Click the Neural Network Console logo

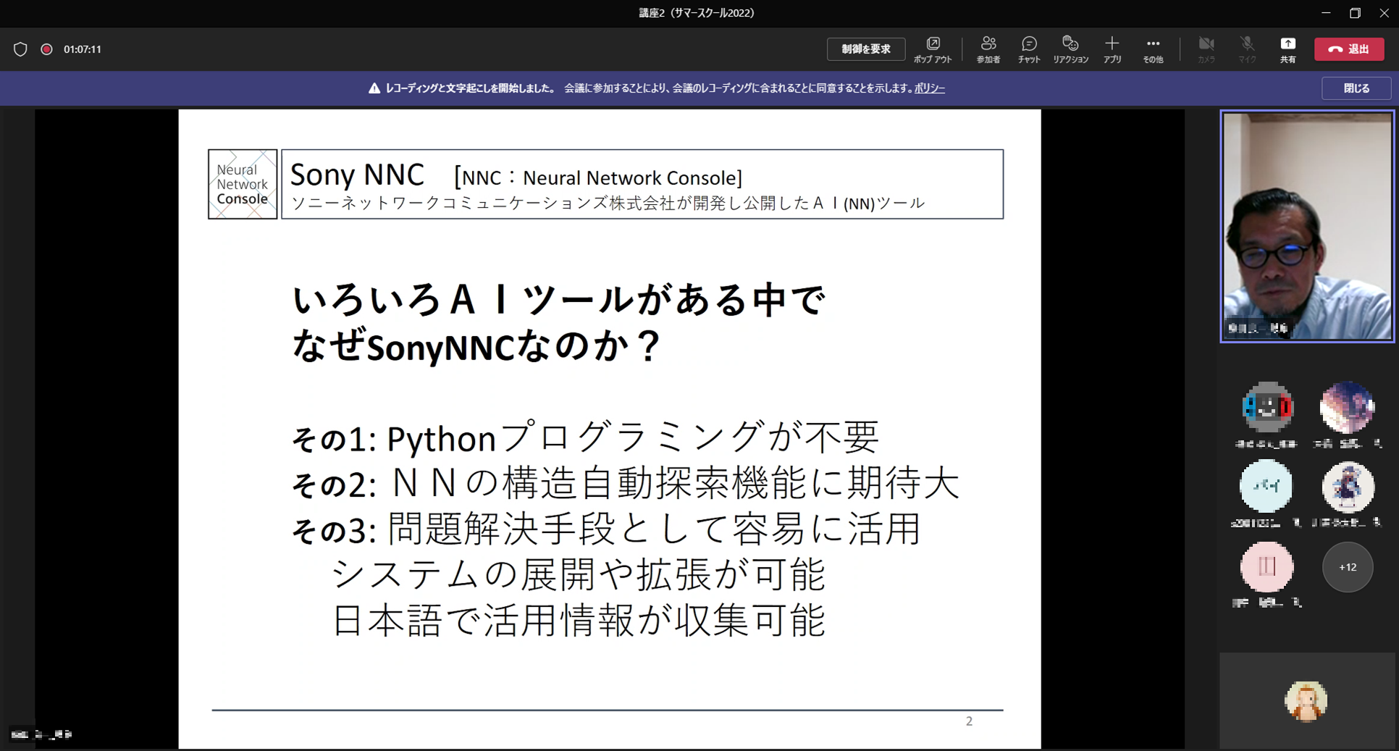243,184
